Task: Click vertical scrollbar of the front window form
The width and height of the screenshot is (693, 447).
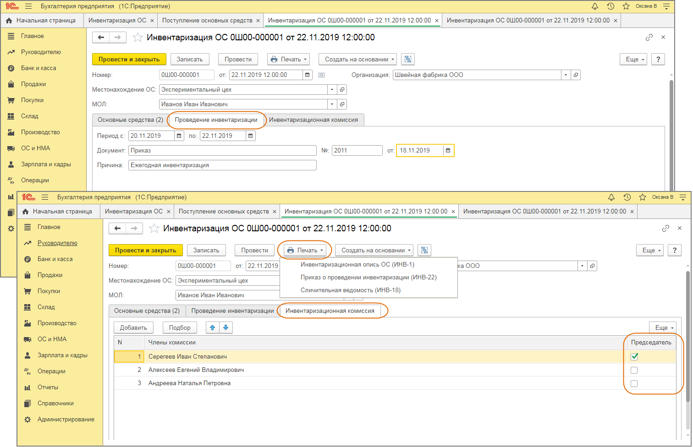Action: pyautogui.click(x=687, y=337)
